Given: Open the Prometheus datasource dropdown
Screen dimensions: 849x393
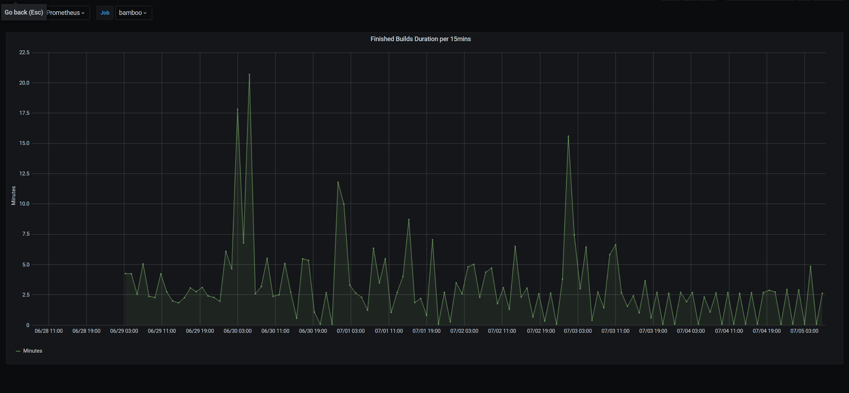Looking at the screenshot, I should [x=66, y=13].
